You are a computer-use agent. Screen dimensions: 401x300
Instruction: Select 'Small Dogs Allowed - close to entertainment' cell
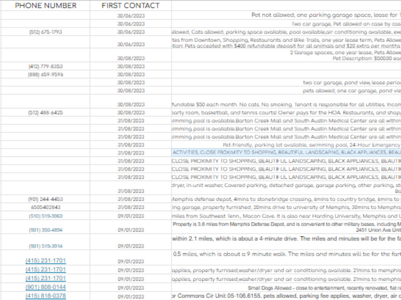286,288
